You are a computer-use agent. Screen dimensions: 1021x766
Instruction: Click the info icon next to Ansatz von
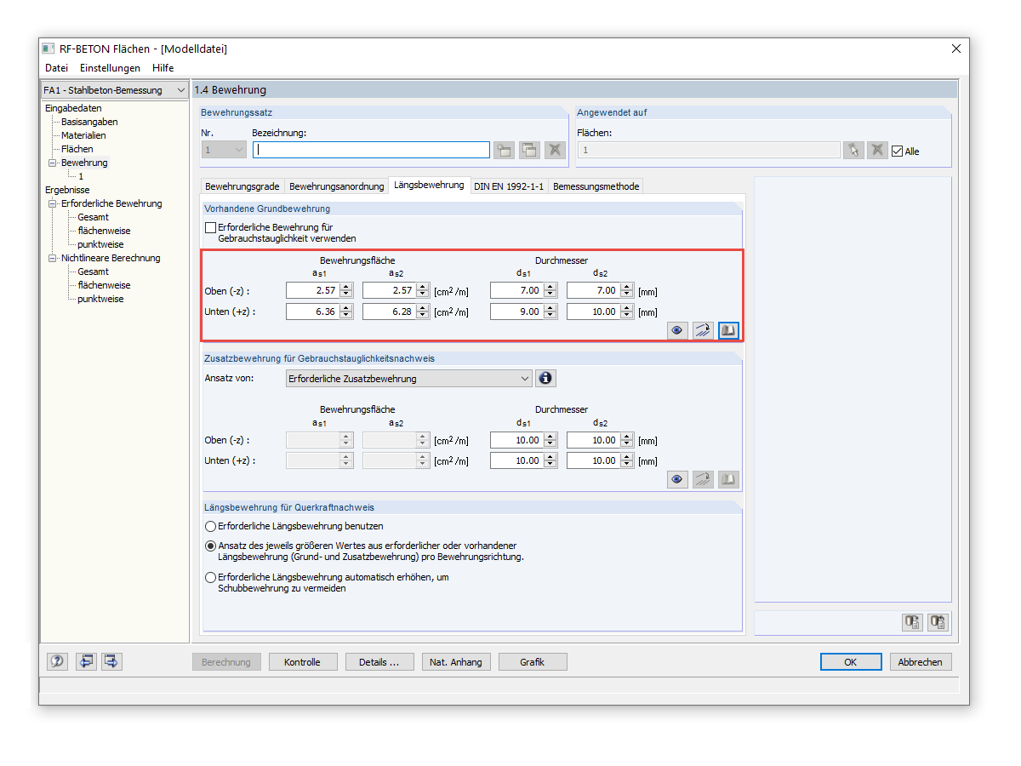546,378
